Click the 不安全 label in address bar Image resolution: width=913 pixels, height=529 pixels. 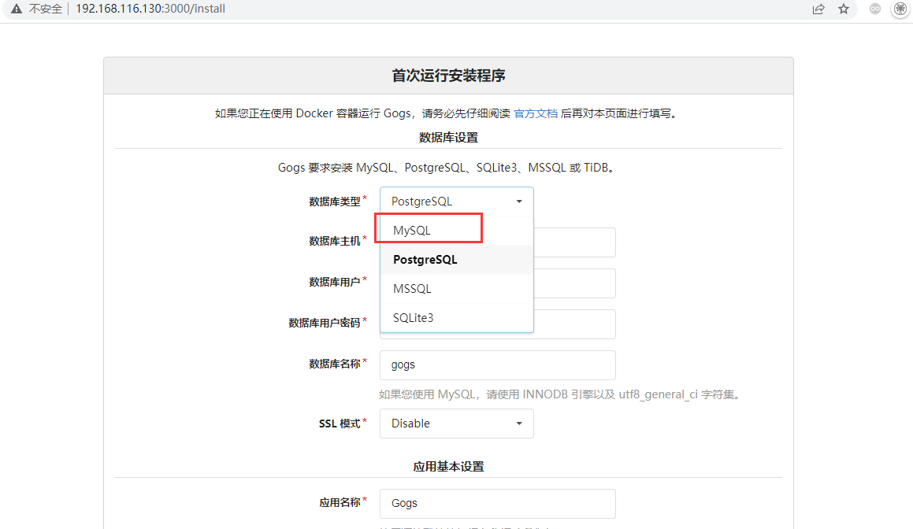click(46, 9)
